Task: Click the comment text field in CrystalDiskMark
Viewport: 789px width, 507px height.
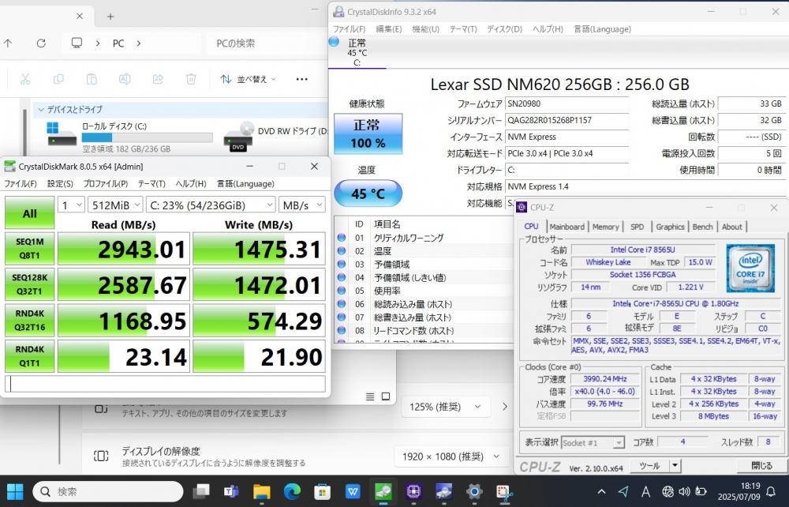Action: click(165, 384)
